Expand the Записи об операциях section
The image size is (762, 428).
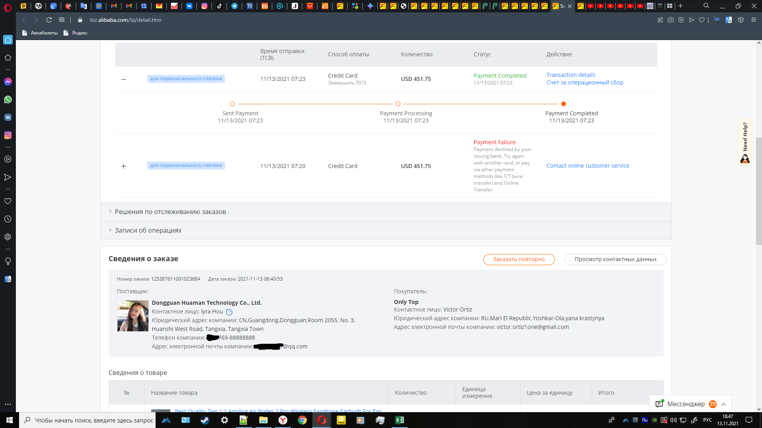point(148,230)
